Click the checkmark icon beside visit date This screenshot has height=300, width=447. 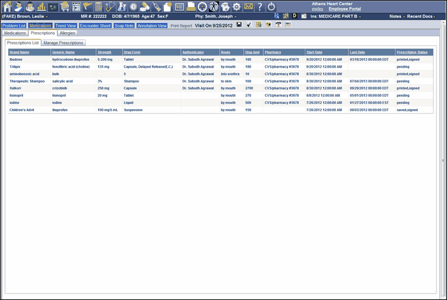tap(248, 25)
